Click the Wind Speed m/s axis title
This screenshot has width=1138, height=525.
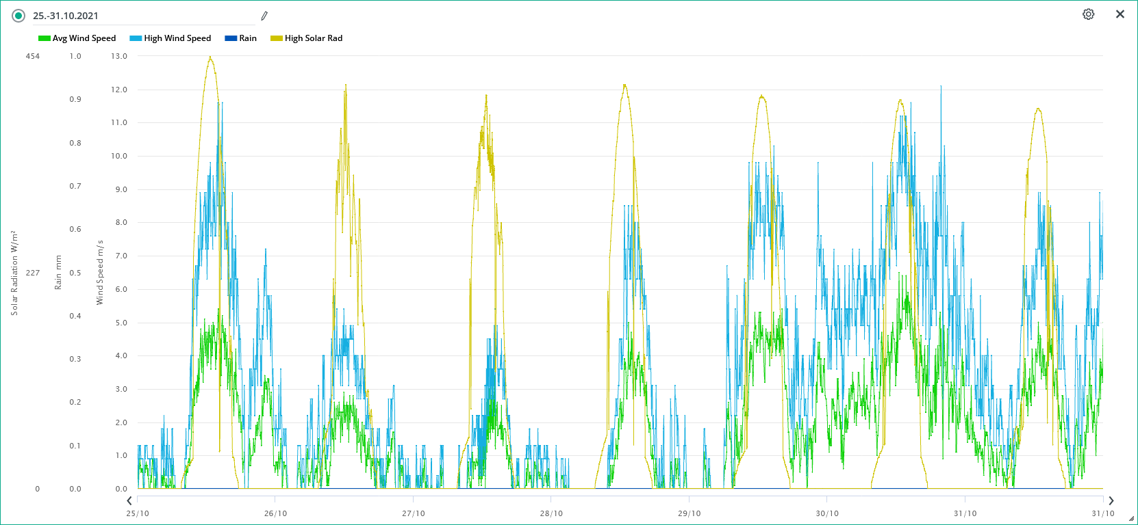point(100,273)
